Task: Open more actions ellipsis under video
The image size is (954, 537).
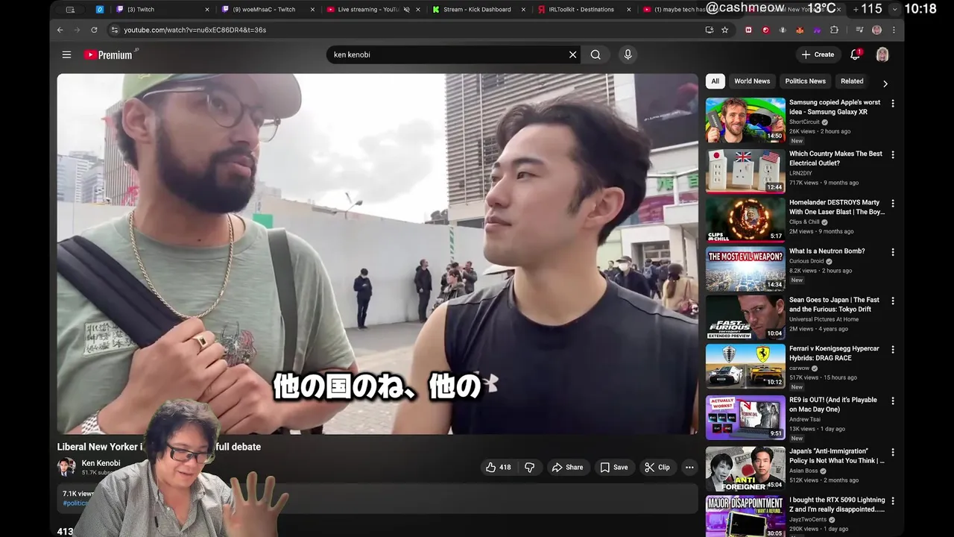Action: pos(689,468)
